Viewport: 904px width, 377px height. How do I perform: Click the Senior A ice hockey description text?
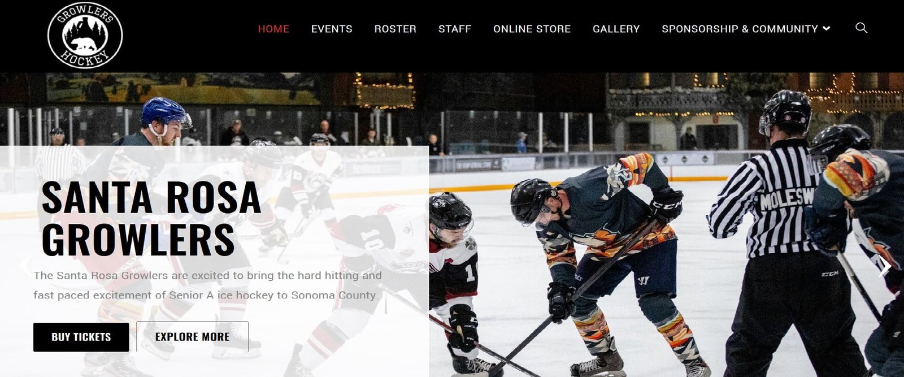click(207, 285)
